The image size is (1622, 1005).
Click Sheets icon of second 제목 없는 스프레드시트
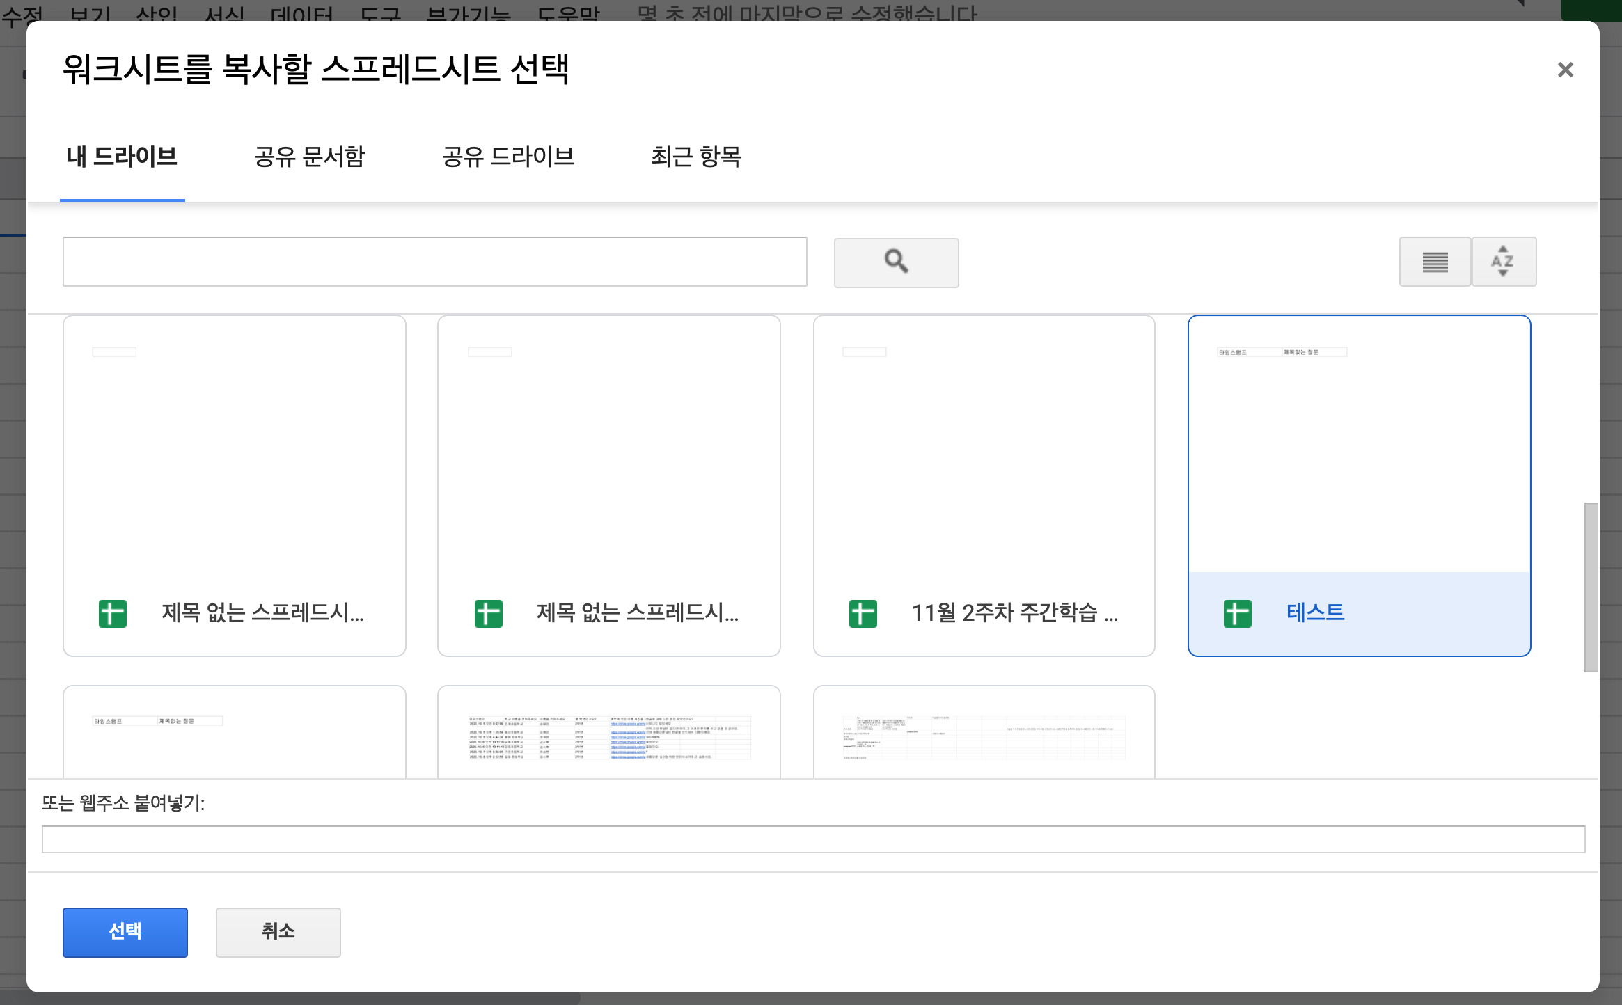pyautogui.click(x=488, y=614)
